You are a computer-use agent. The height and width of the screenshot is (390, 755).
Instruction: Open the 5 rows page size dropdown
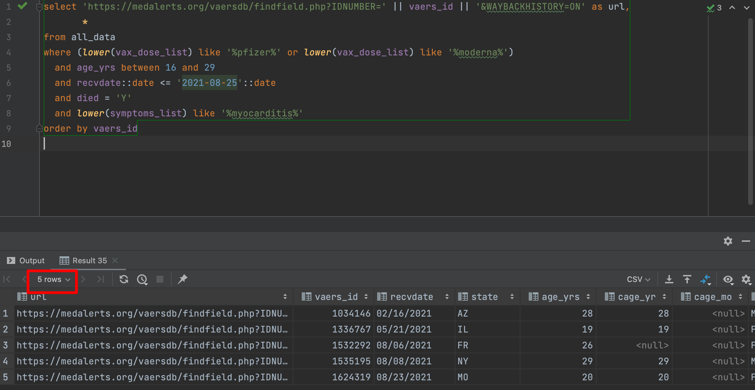[x=54, y=279]
